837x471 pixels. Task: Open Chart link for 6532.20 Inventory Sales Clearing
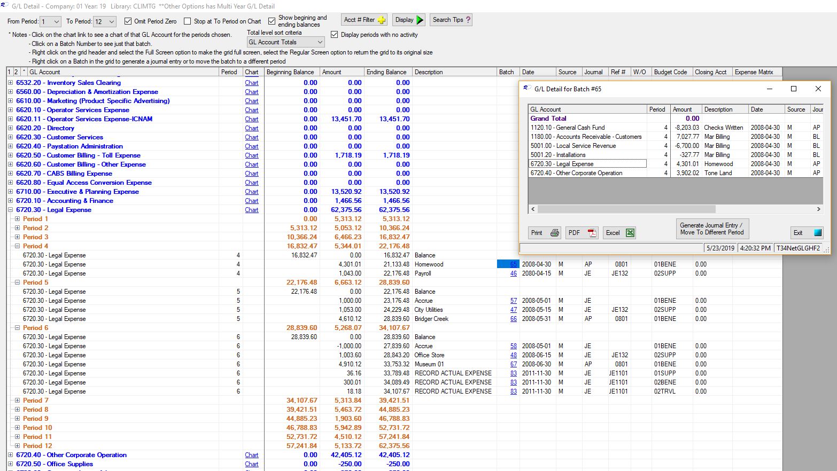[252, 83]
